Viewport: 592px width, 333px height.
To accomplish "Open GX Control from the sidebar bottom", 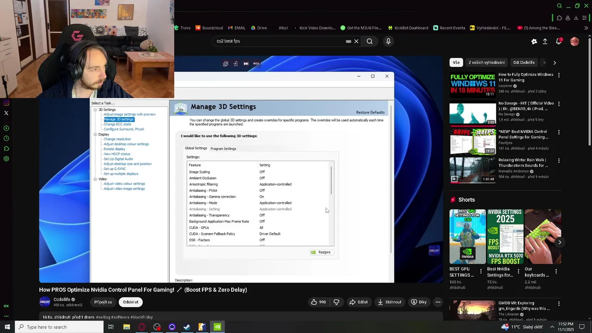I will (6, 306).
